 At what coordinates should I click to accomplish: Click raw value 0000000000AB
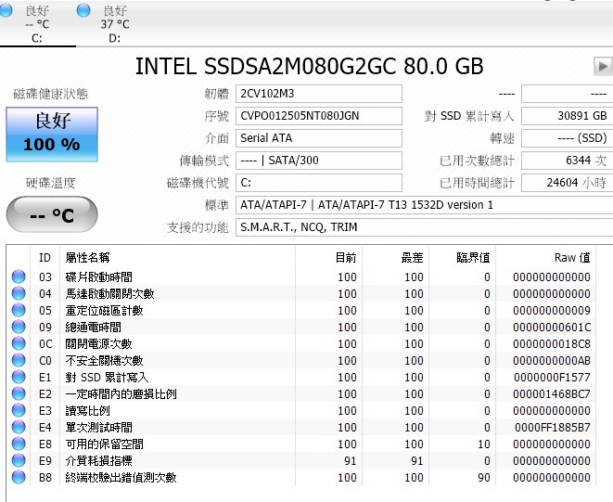(x=552, y=361)
